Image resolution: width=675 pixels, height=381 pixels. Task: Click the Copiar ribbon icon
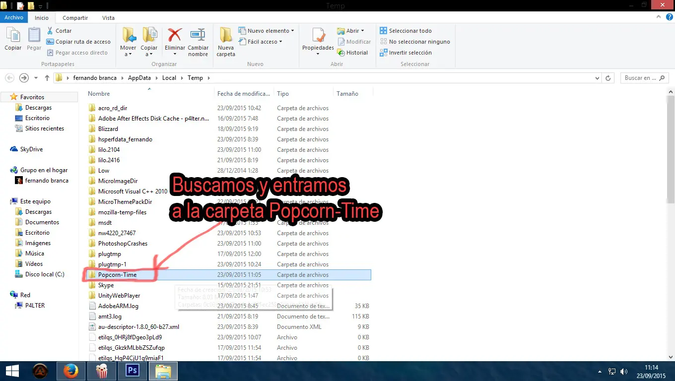click(13, 39)
